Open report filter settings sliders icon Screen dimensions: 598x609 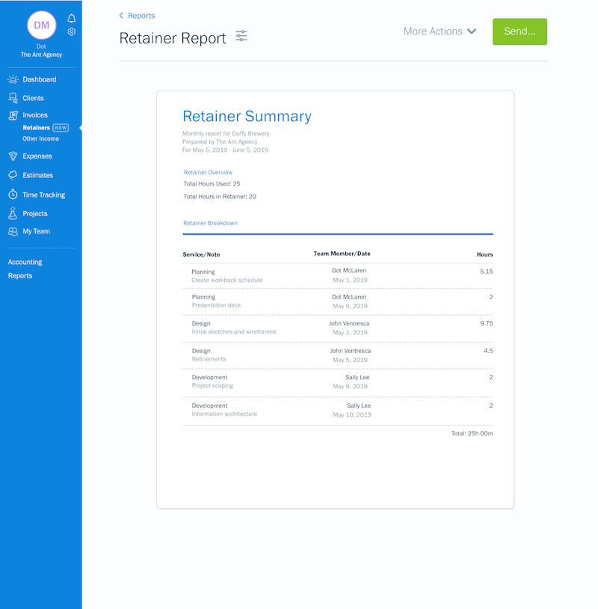(x=241, y=36)
